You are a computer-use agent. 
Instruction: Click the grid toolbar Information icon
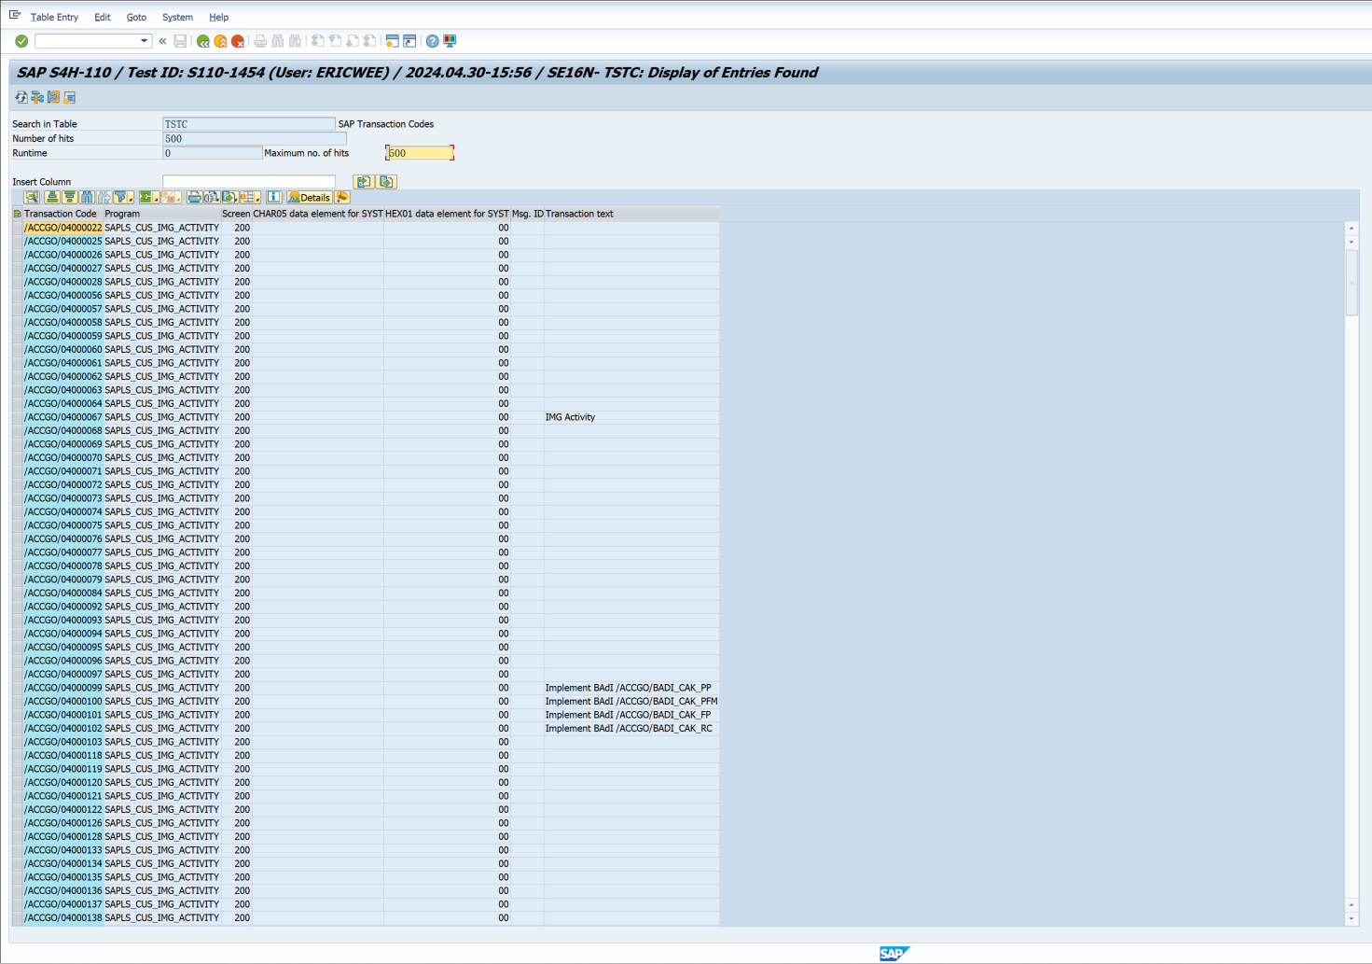pos(273,197)
